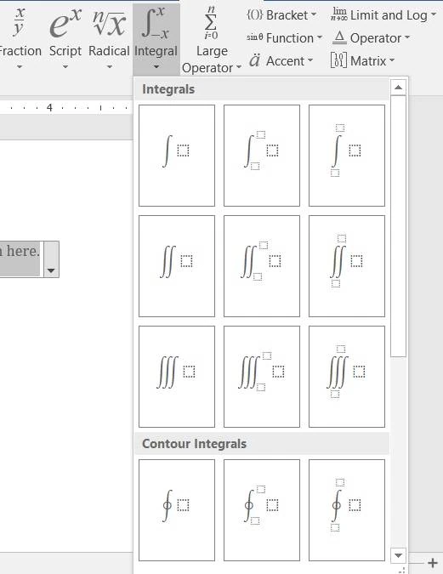This screenshot has width=443, height=574.
Task: Insert the plain single integral template
Action: [x=177, y=156]
